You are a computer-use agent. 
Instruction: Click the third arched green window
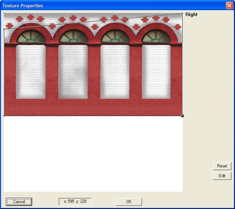[115, 37]
